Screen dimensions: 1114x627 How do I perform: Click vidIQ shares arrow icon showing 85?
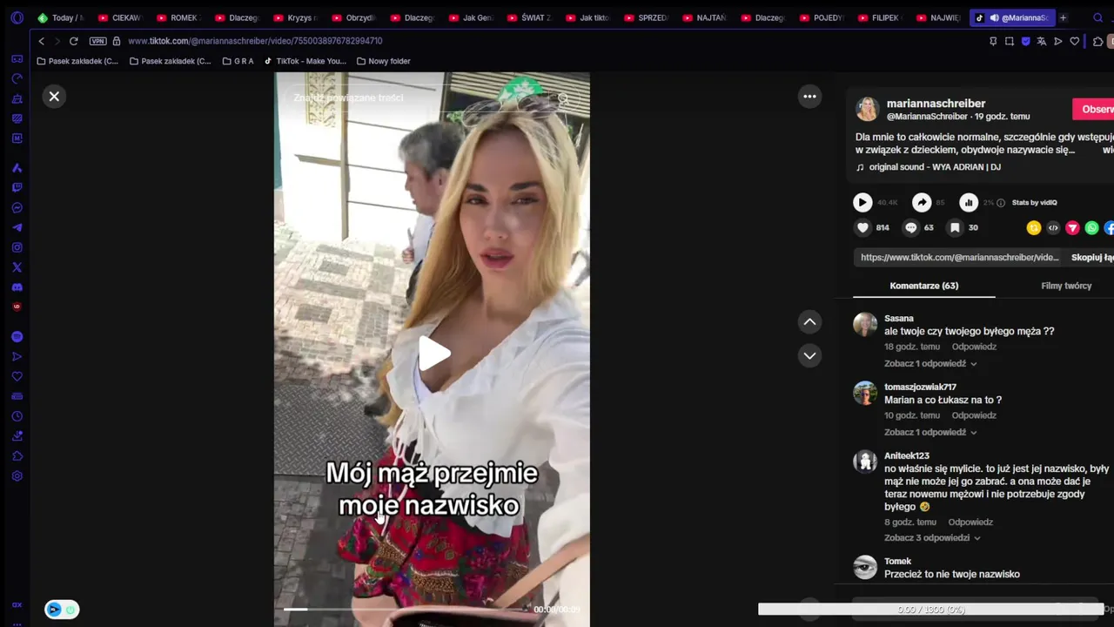[x=922, y=202]
